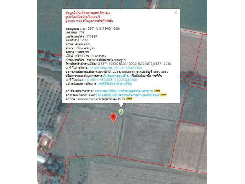Image resolution: width=245 pixels, height=184 pixels.
Task: Click the red map pin marker
Action: pos(113,118)
